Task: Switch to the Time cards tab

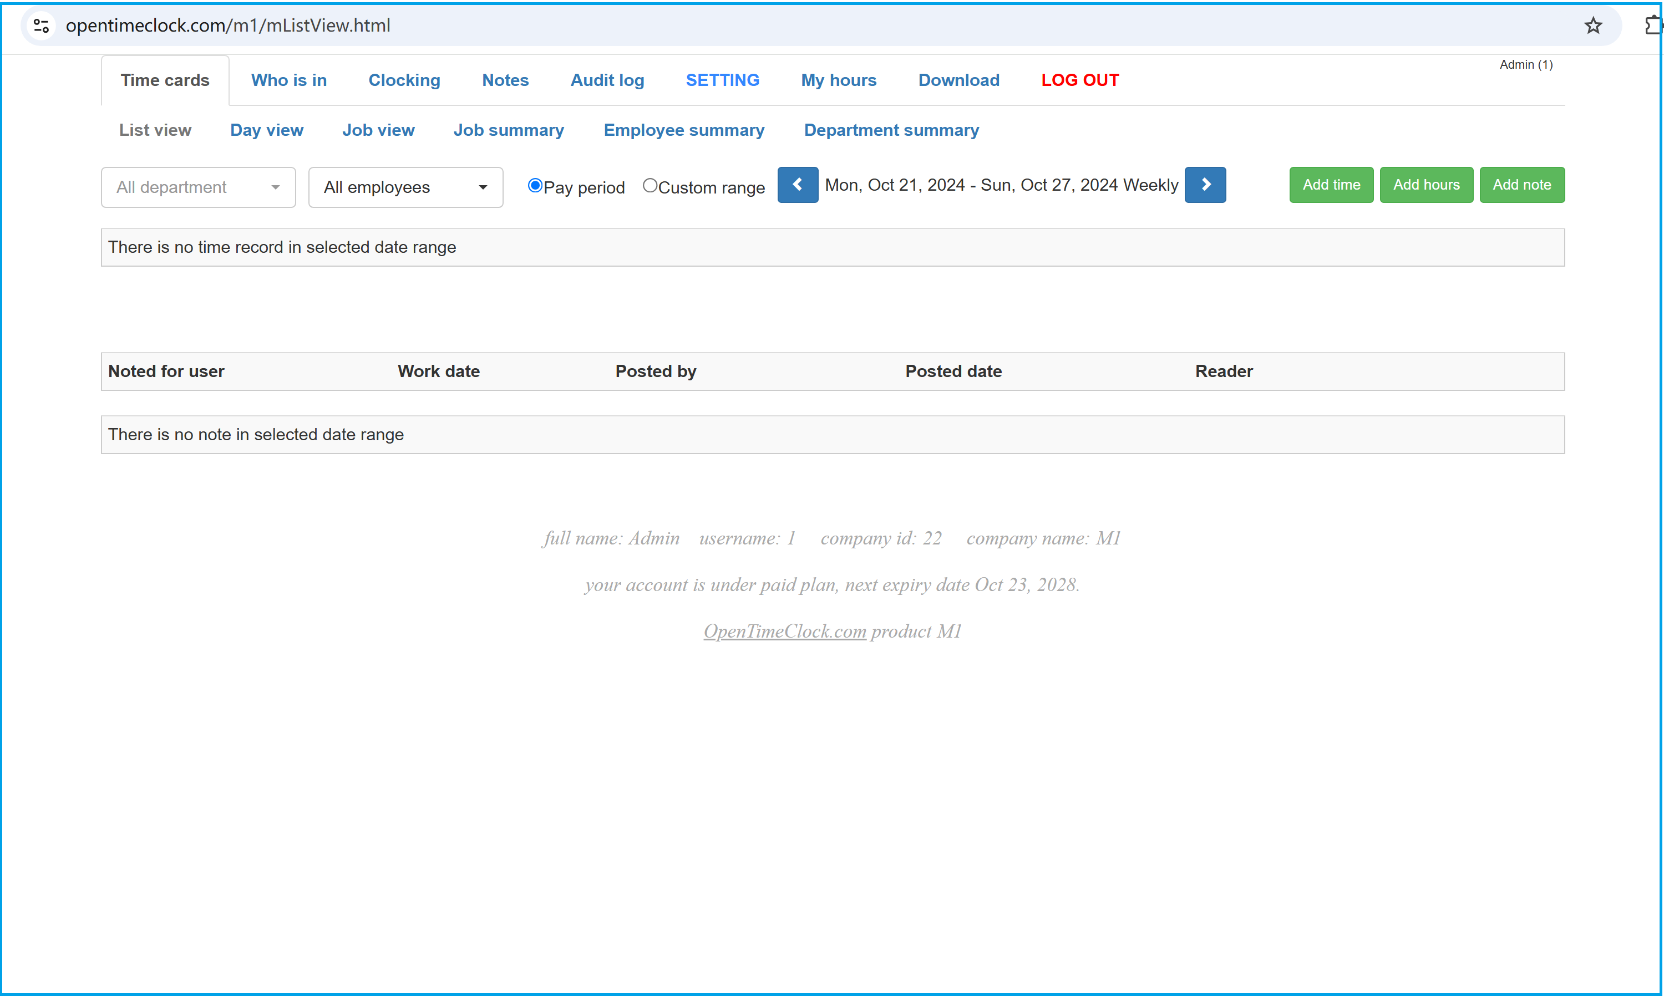Action: 165,80
